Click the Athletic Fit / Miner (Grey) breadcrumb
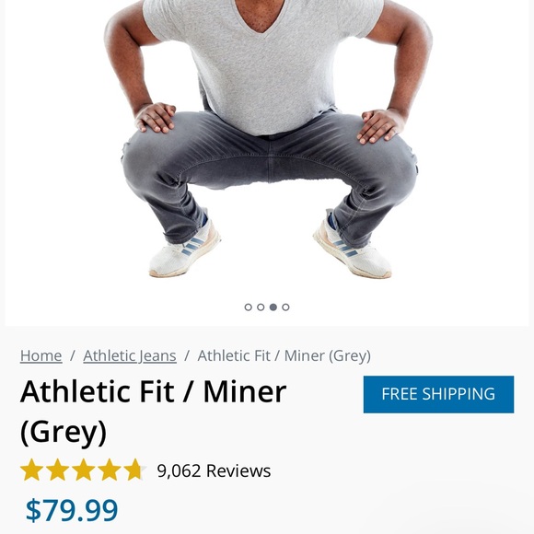This screenshot has height=534, width=534. (x=284, y=356)
